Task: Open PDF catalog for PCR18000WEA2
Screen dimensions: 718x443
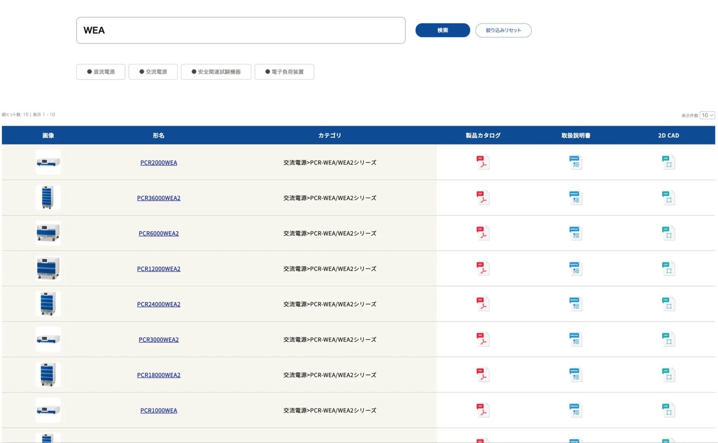Action: [x=483, y=375]
